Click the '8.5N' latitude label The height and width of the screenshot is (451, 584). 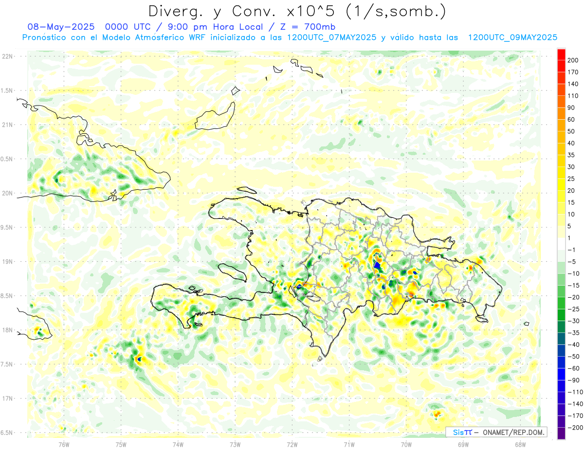click(7, 296)
